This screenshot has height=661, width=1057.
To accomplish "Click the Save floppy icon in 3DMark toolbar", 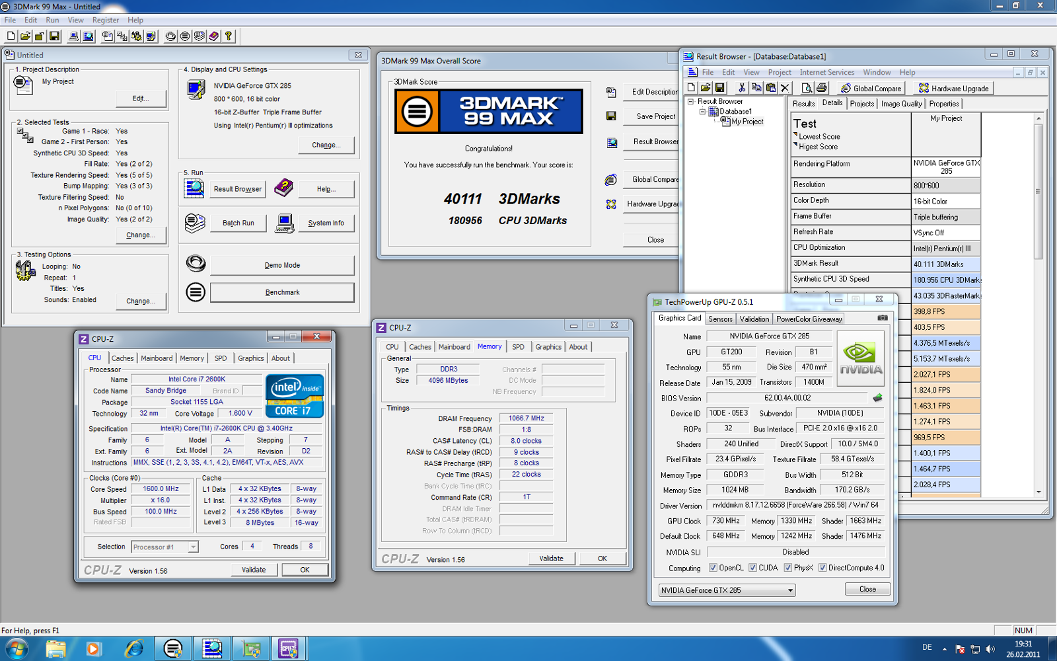I will click(x=55, y=36).
